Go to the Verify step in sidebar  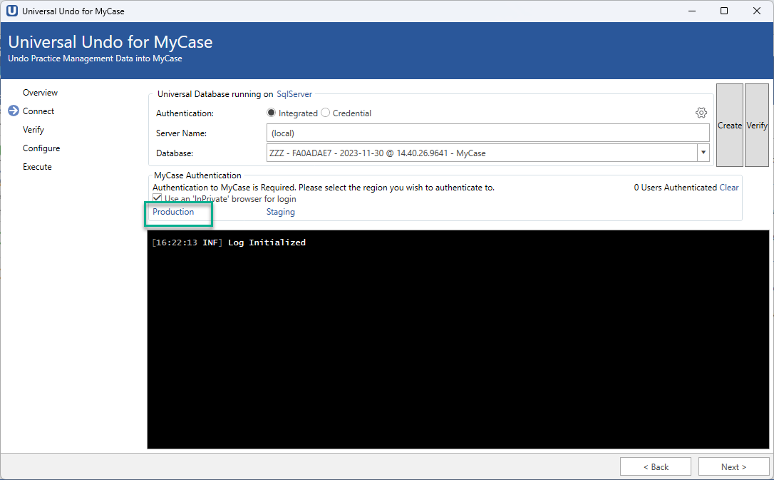33,130
